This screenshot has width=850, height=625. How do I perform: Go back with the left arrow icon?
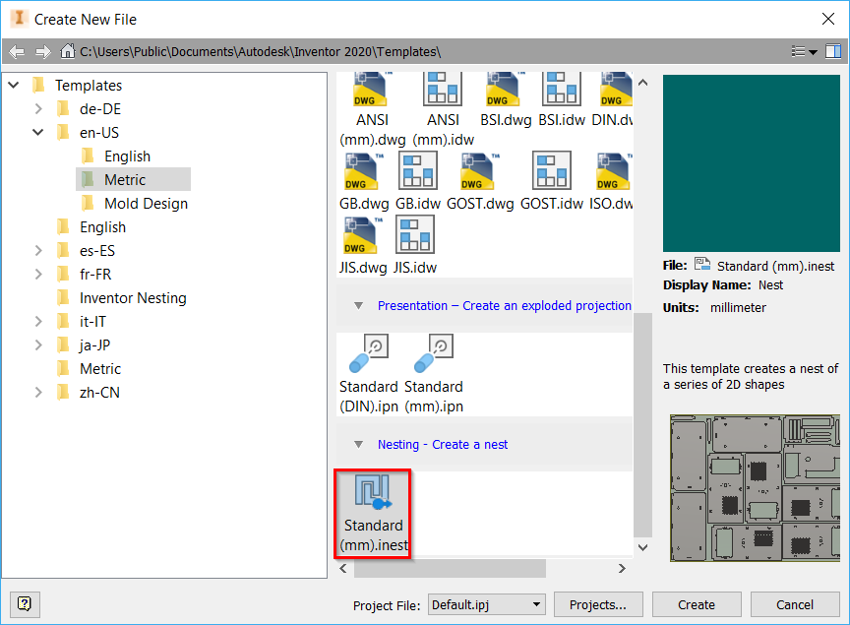[x=17, y=51]
